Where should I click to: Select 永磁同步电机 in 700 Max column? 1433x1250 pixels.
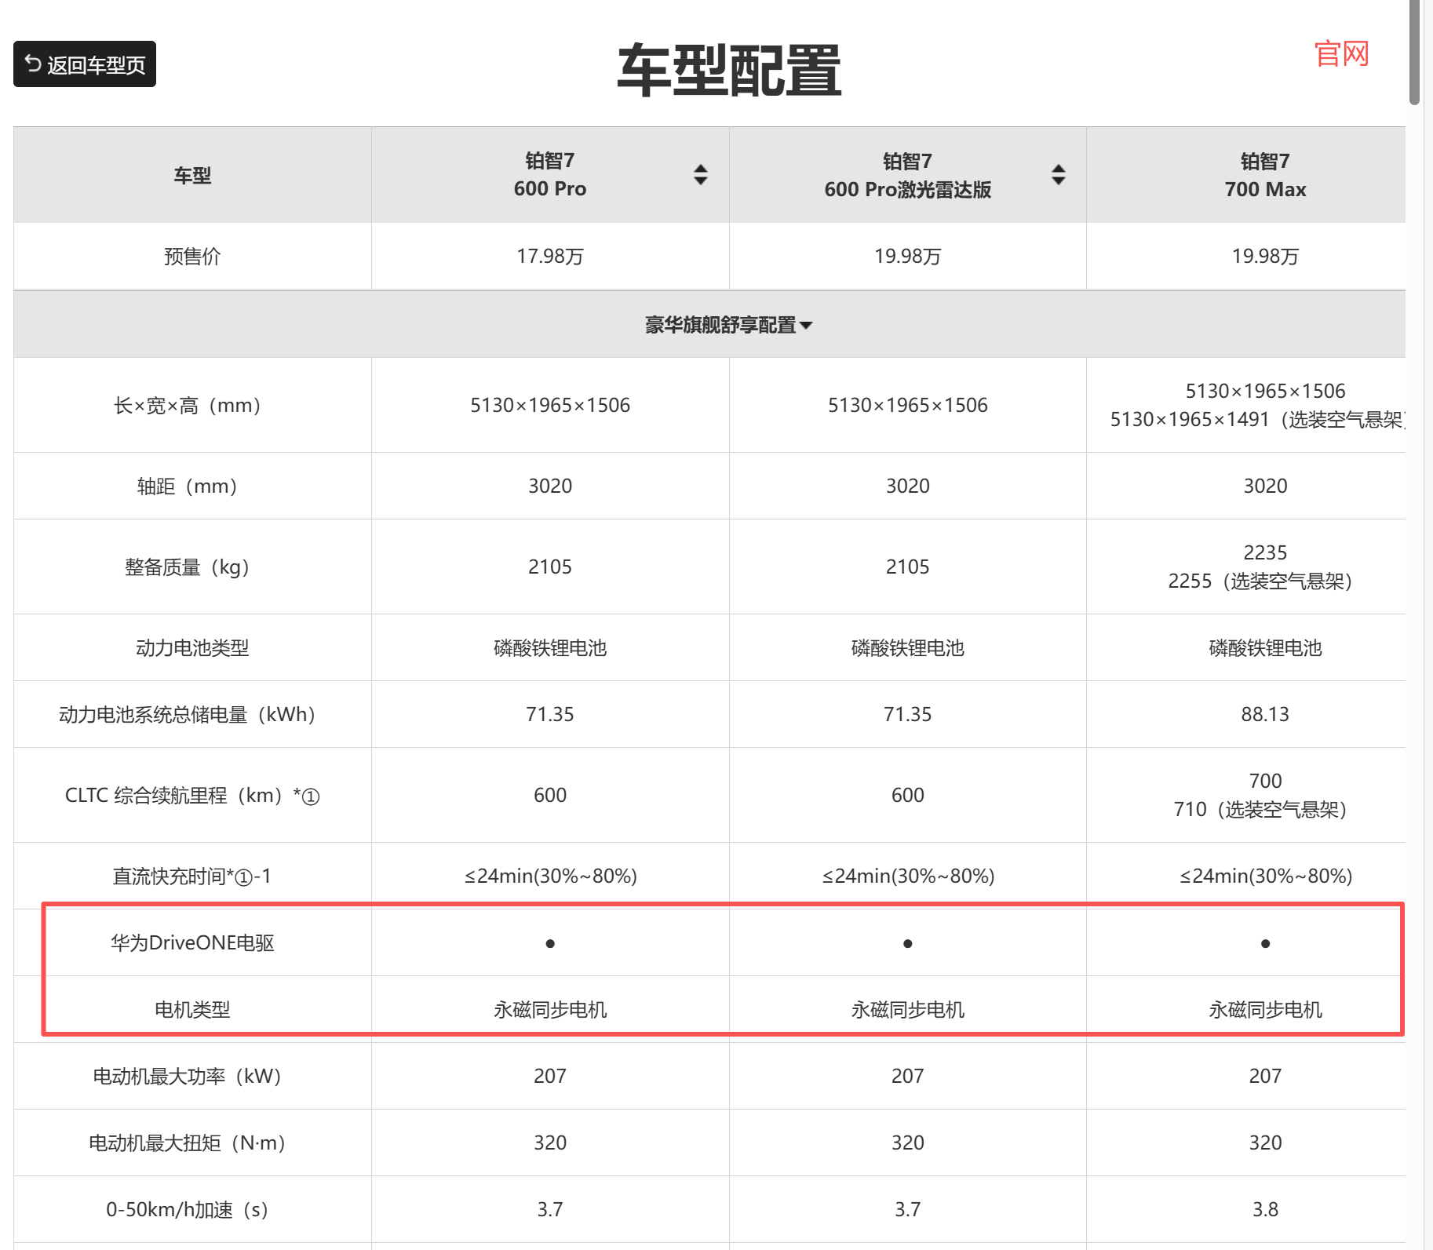coord(1265,1010)
